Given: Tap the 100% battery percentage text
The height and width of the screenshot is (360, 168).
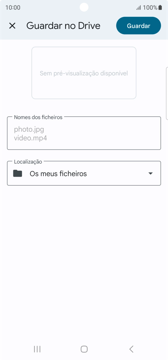Looking at the screenshot, I should click(x=150, y=7).
